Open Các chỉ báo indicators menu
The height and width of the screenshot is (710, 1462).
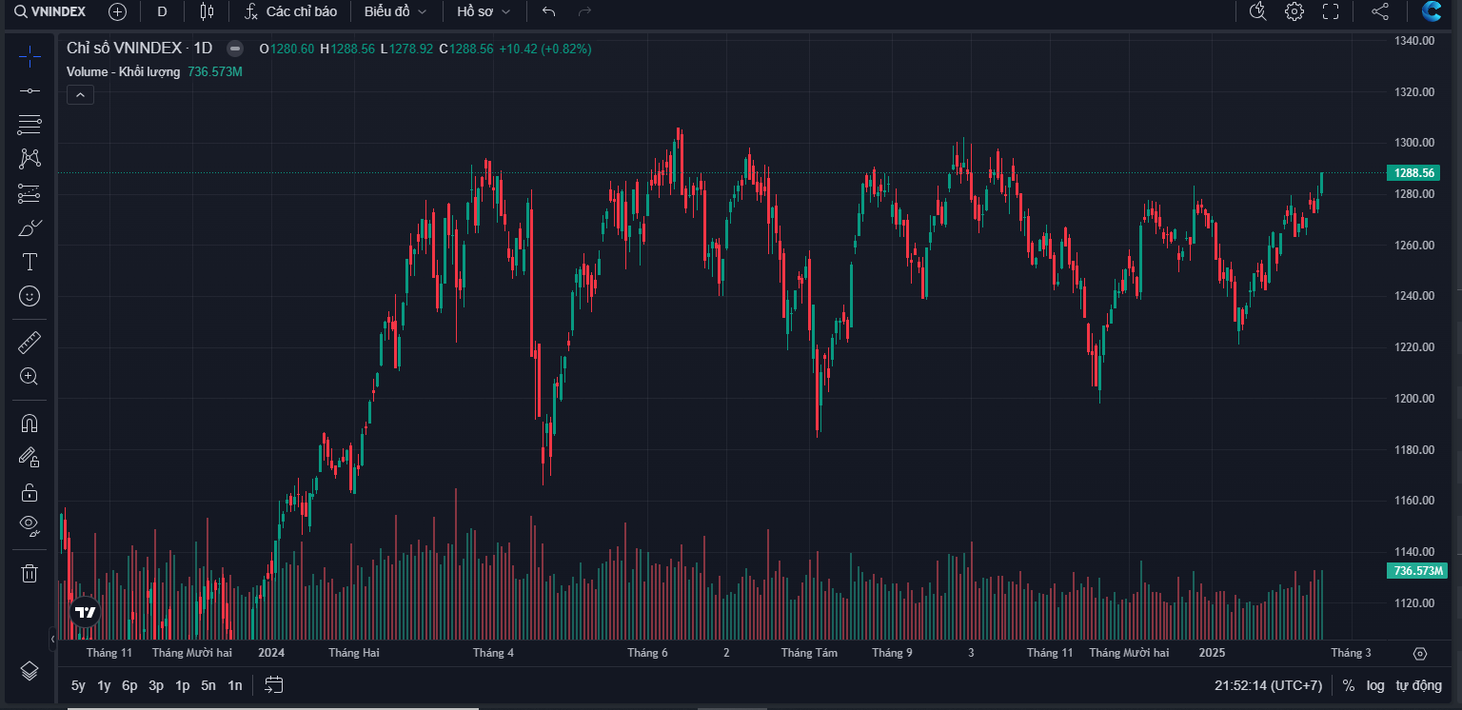290,11
